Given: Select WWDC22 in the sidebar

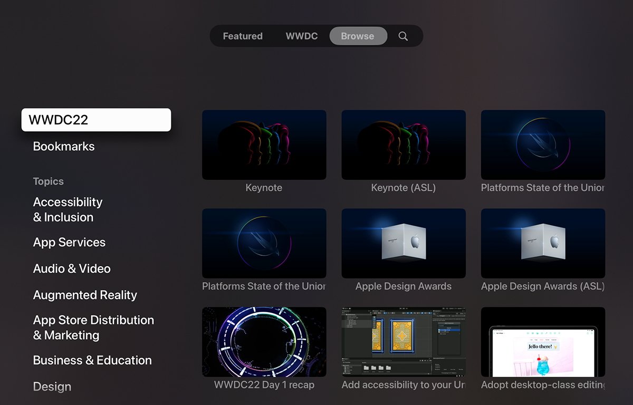Looking at the screenshot, I should click(x=96, y=120).
